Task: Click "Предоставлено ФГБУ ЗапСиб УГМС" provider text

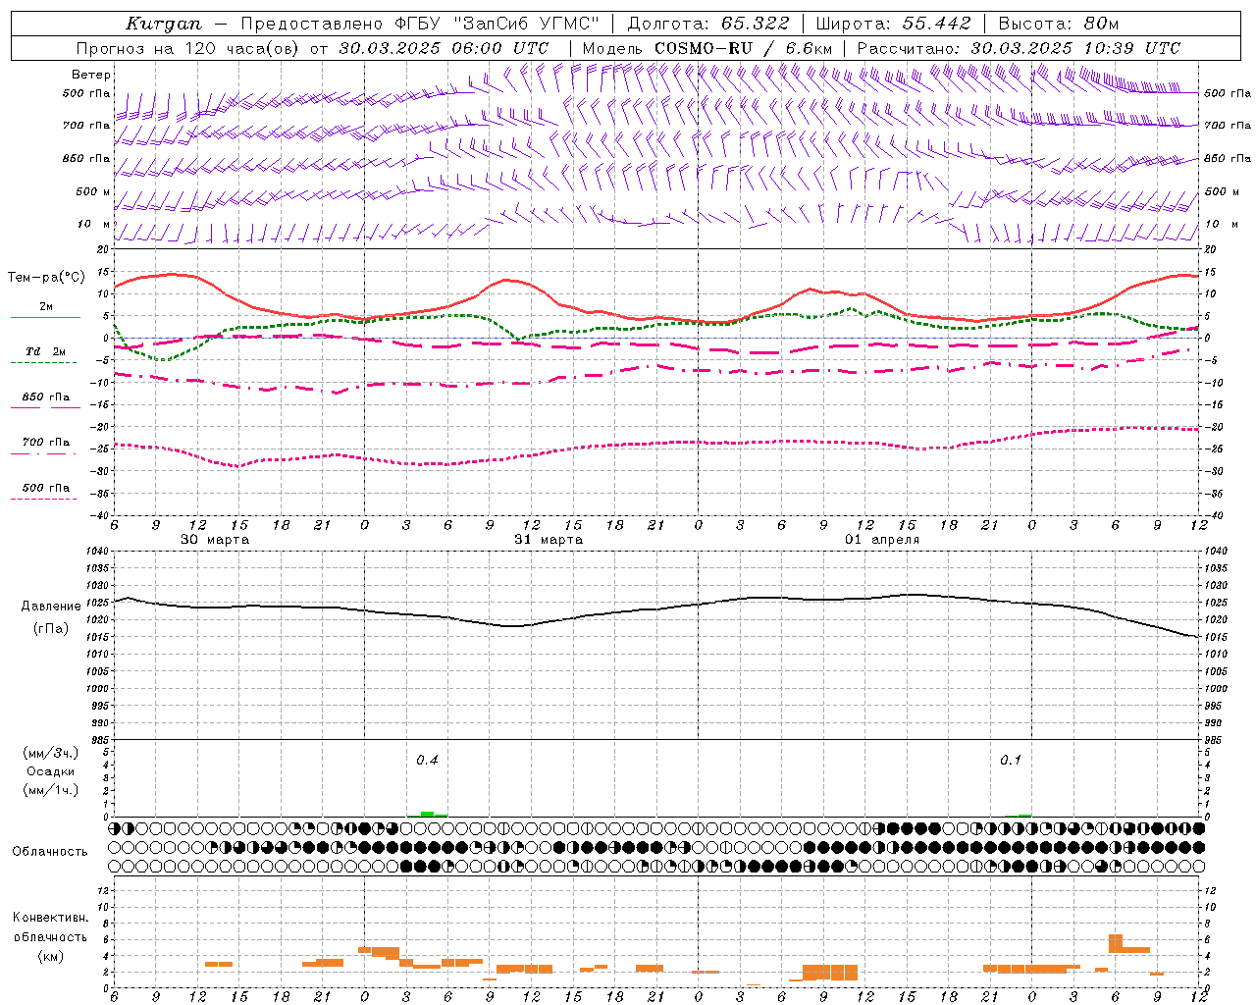Action: tap(420, 24)
